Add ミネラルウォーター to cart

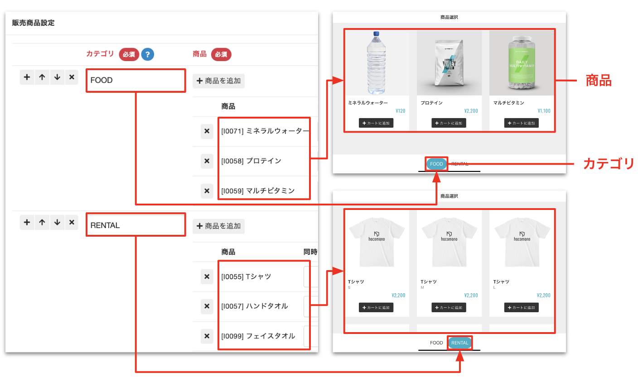pos(376,123)
